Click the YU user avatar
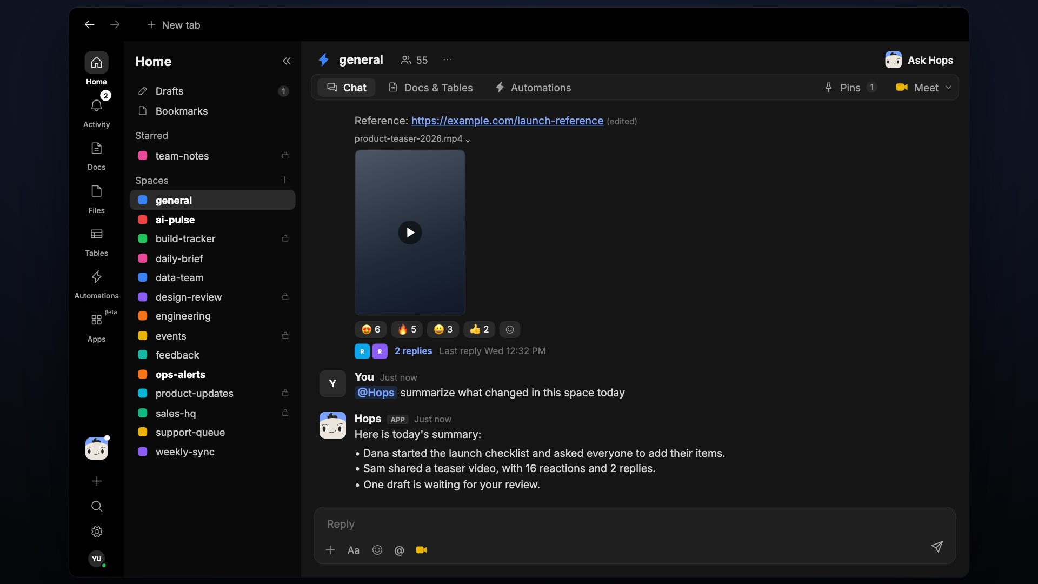This screenshot has width=1038, height=584. (96, 559)
